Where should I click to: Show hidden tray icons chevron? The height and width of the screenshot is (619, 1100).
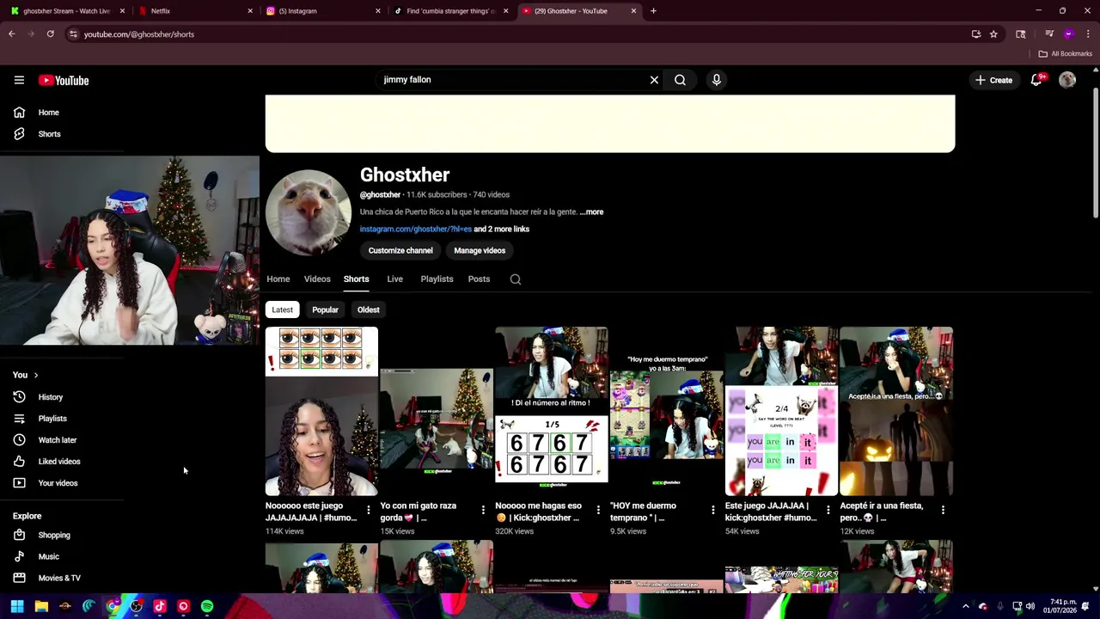(x=965, y=607)
